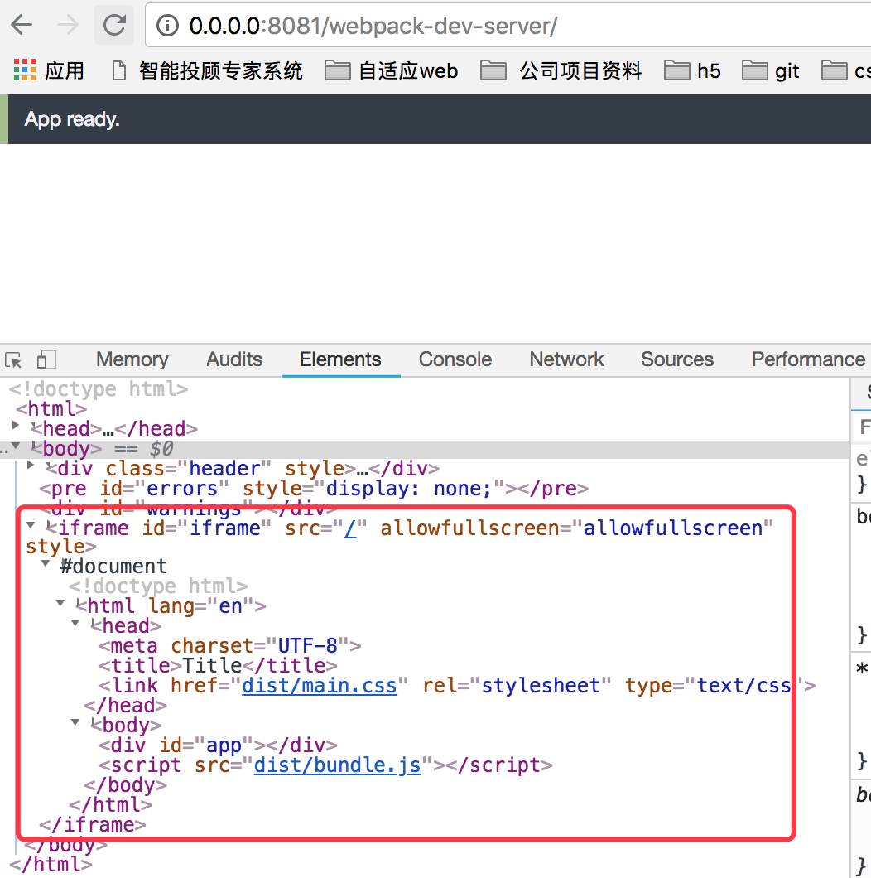Collapse the iframe's body node
Image resolution: width=871 pixels, height=878 pixels.
75,723
